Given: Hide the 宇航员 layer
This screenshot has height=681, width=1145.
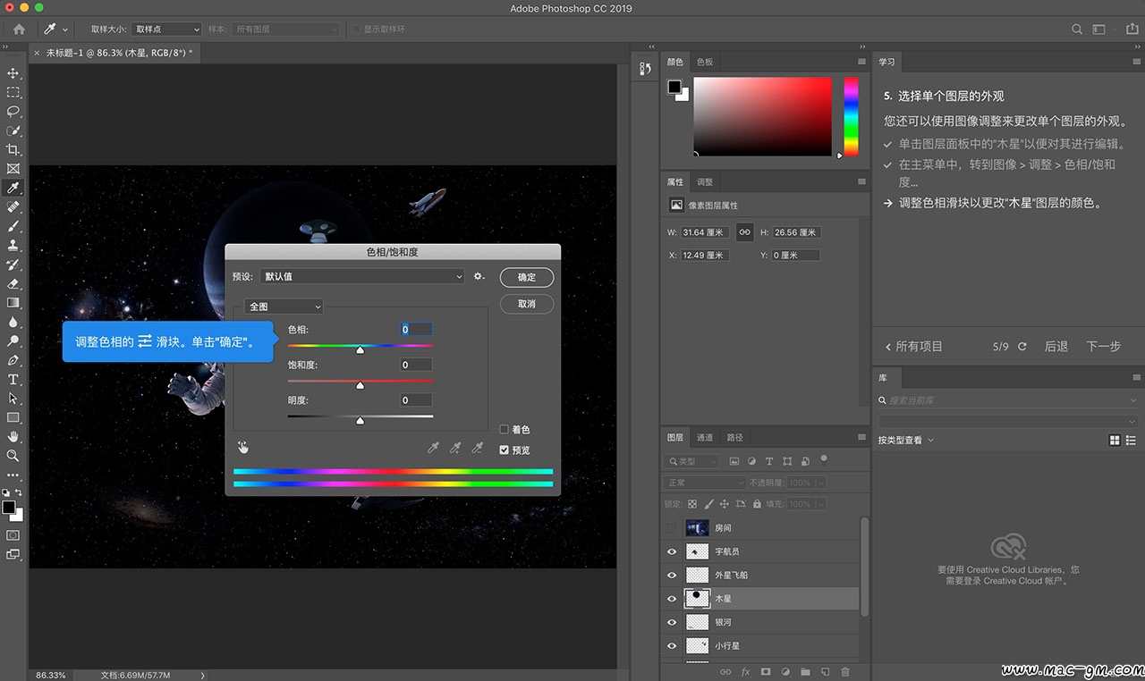Looking at the screenshot, I should pos(672,552).
